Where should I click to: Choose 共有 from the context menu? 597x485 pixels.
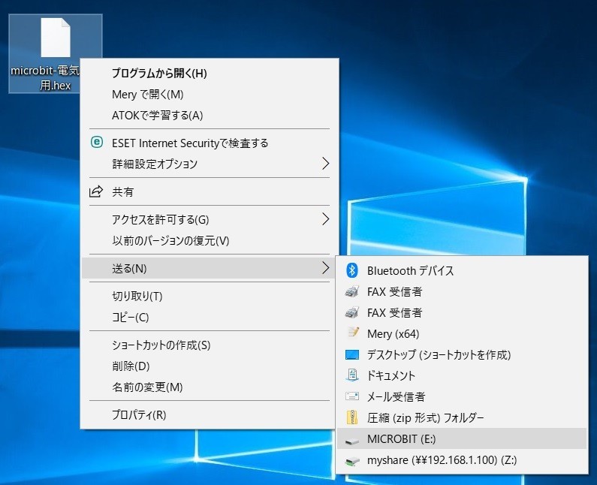pyautogui.click(x=210, y=191)
